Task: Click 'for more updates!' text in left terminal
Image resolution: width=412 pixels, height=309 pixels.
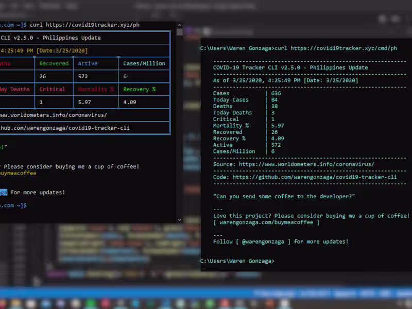Action: click(38, 192)
